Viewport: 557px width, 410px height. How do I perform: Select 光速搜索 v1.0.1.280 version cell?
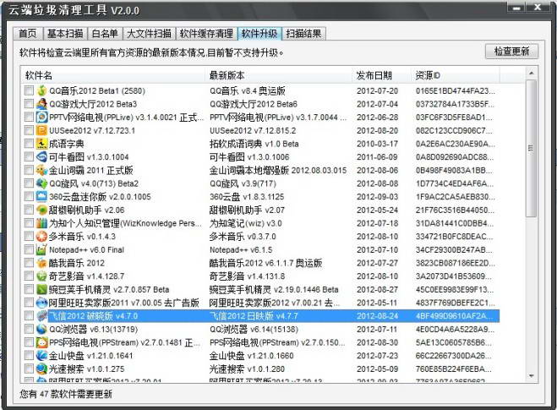247,369
